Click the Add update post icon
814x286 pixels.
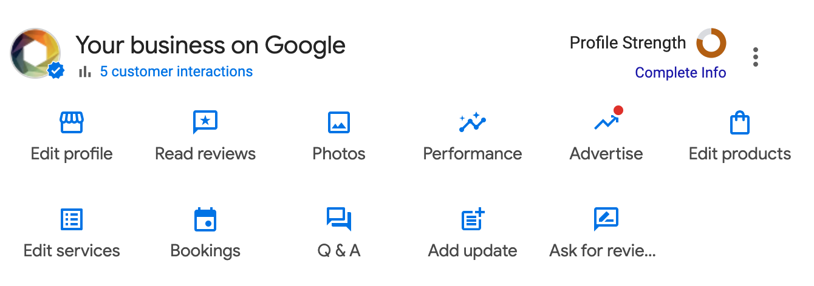[473, 219]
